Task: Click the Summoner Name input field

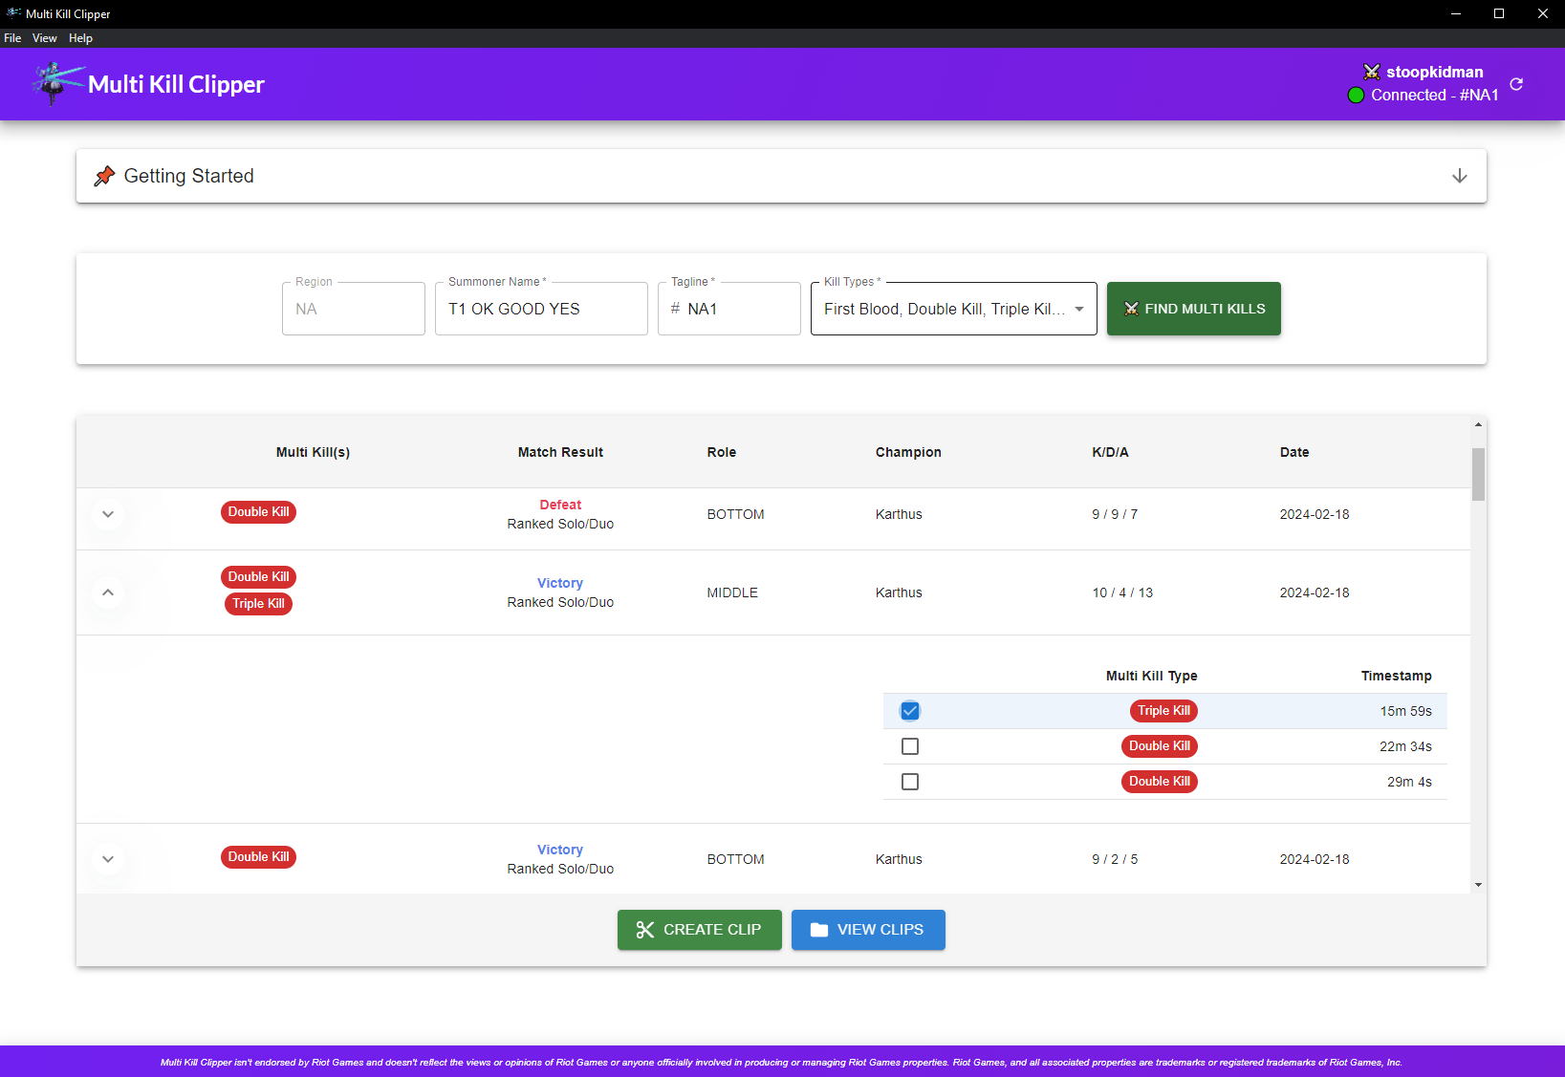Action: point(541,309)
